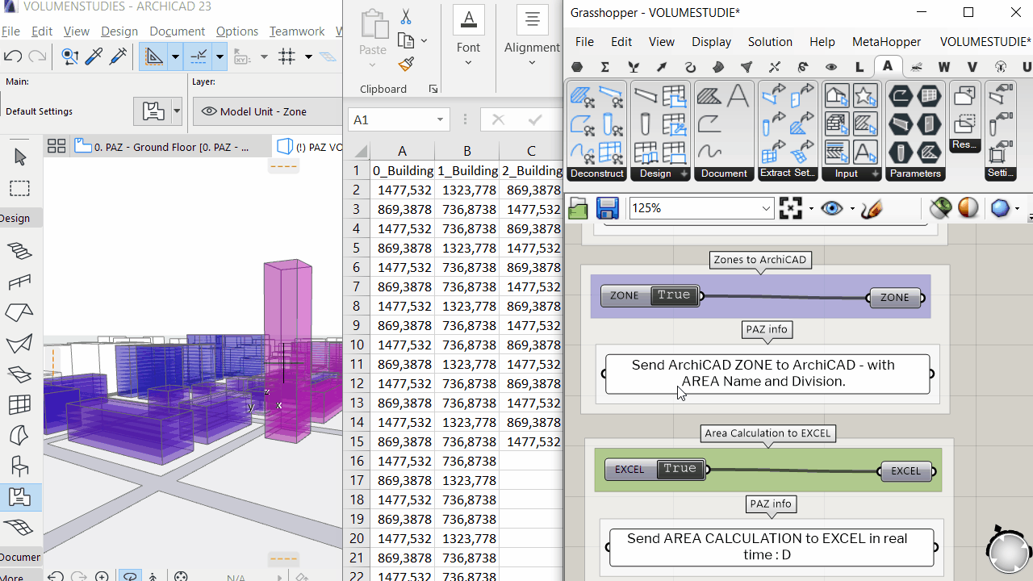Toggle shaded preview sphere in Grasshopper
The width and height of the screenshot is (1033, 581).
968,208
